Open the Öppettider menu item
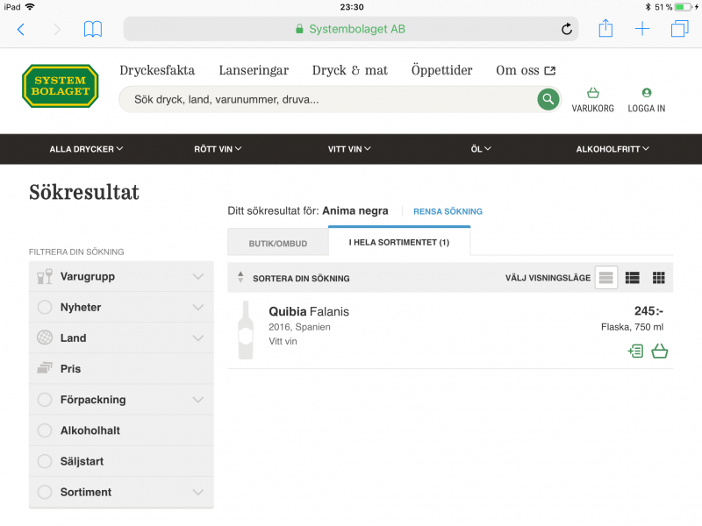Screen dimensions: 702x526 pyautogui.click(x=442, y=70)
